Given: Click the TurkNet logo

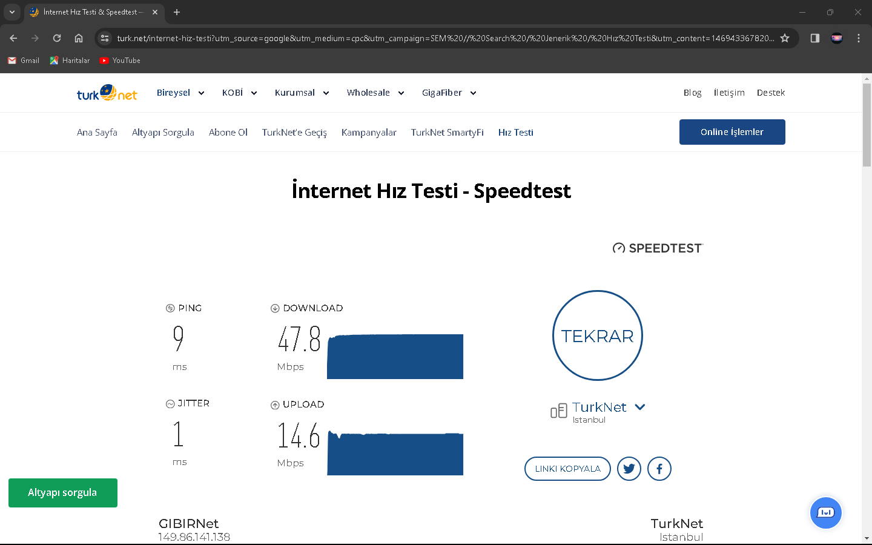Looking at the screenshot, I should click(x=107, y=93).
